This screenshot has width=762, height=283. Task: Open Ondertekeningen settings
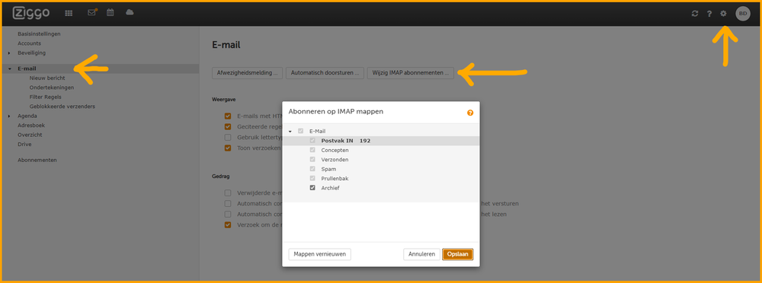coord(52,87)
